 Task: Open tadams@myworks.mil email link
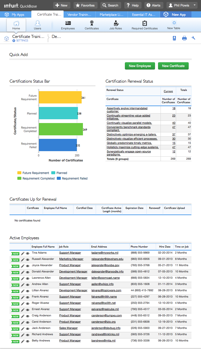click(105, 253)
